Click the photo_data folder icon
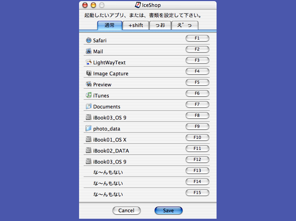 point(89,128)
